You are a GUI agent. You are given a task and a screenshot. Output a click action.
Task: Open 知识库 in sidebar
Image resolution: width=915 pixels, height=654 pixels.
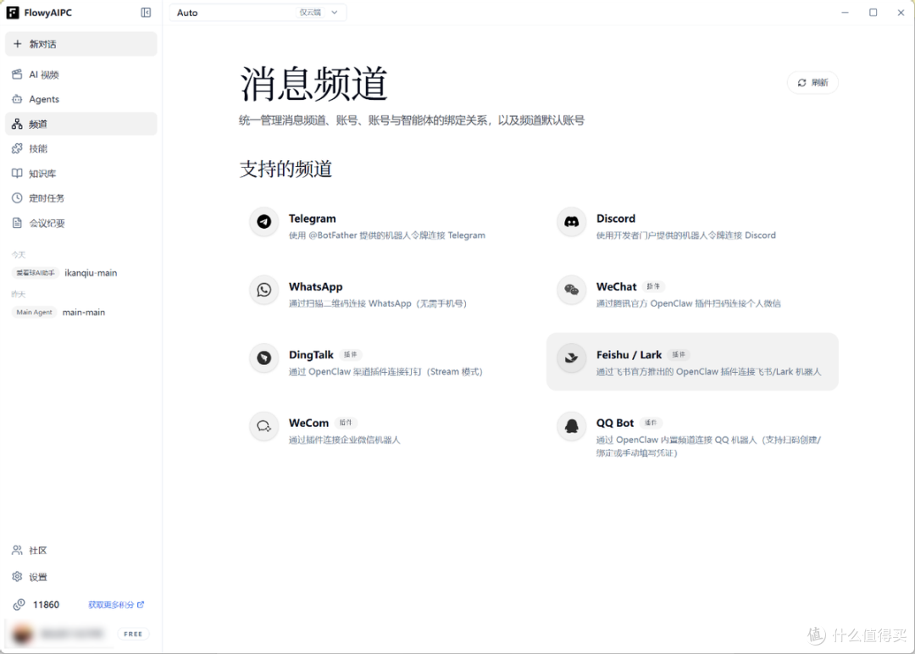81,174
